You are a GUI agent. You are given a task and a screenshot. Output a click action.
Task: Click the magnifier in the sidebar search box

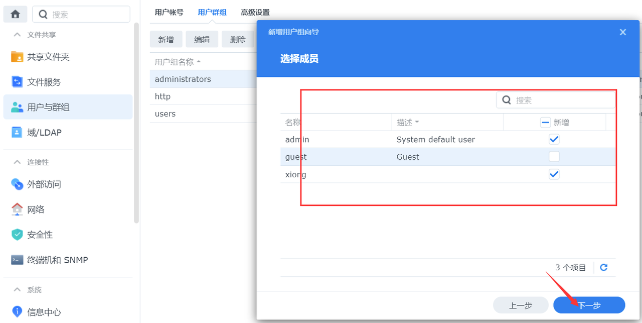[x=43, y=14]
